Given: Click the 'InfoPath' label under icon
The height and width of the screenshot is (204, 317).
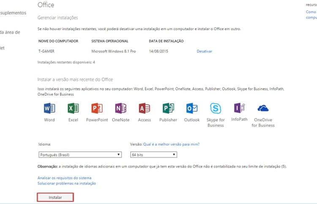Looking at the screenshot, I should [x=239, y=119].
